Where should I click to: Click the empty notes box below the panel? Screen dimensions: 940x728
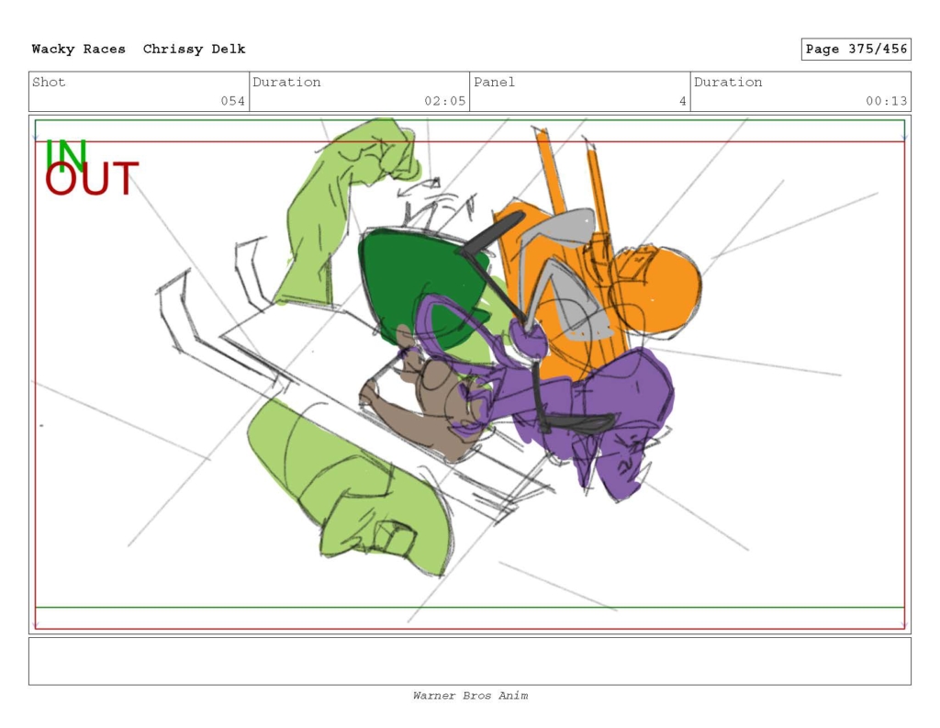(470, 661)
